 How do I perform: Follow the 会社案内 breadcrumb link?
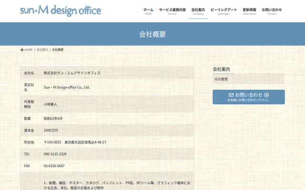(42, 50)
